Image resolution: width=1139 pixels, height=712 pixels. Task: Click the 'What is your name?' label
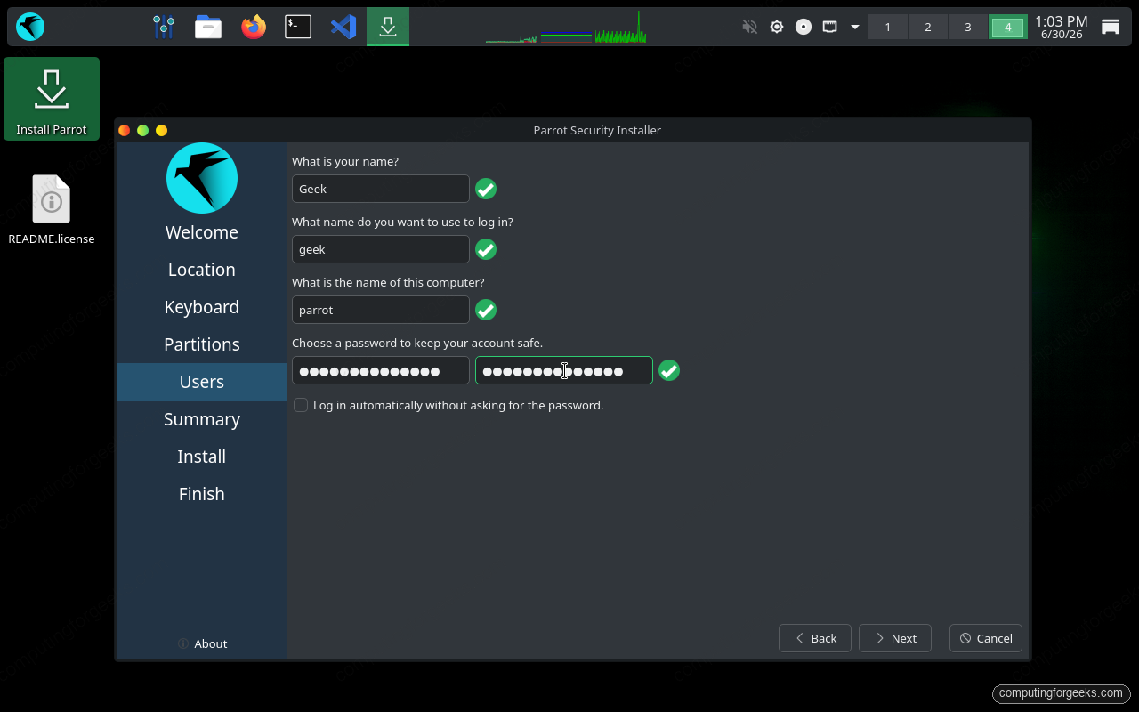[345, 162]
